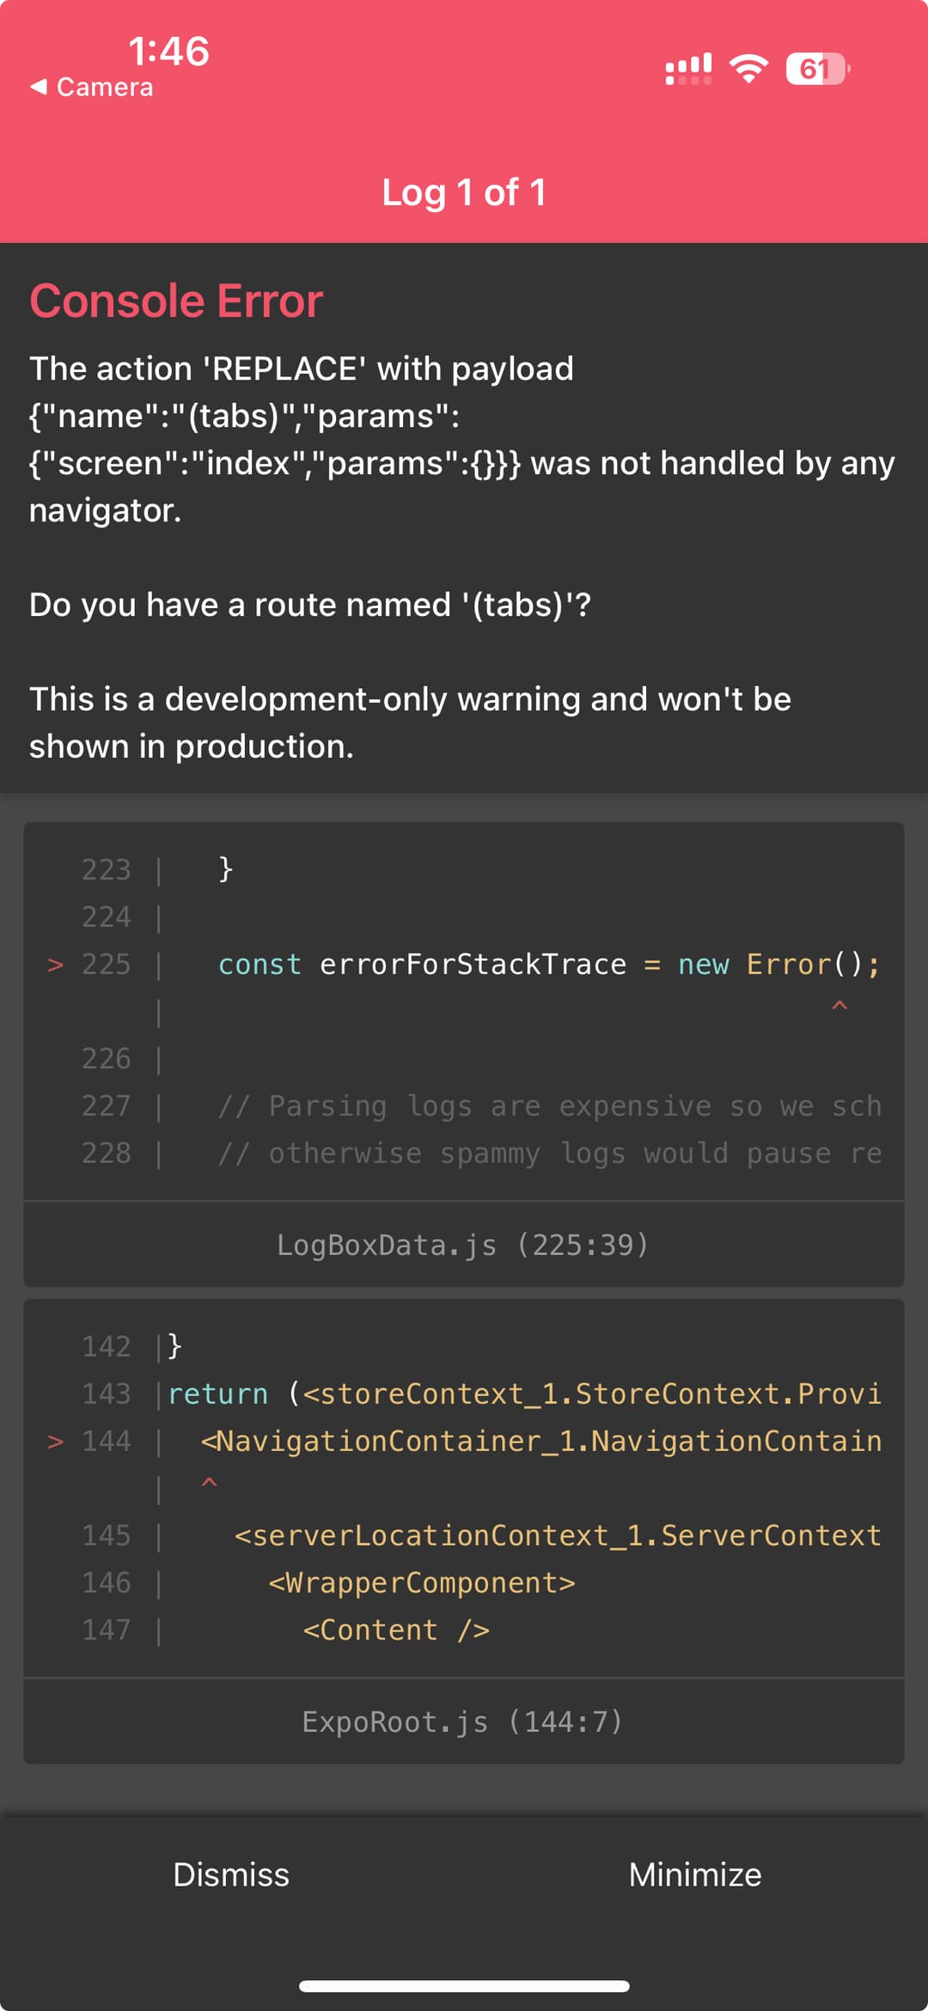
Task: Open LogBoxData.js (225:39) source link
Action: point(463,1245)
